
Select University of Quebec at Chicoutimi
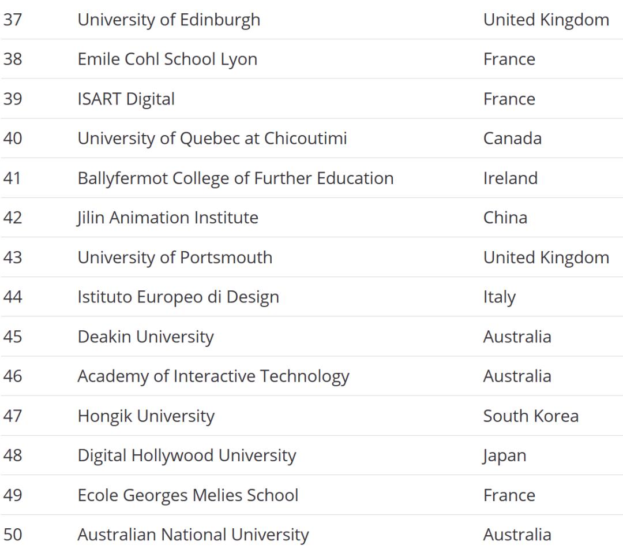click(x=212, y=139)
